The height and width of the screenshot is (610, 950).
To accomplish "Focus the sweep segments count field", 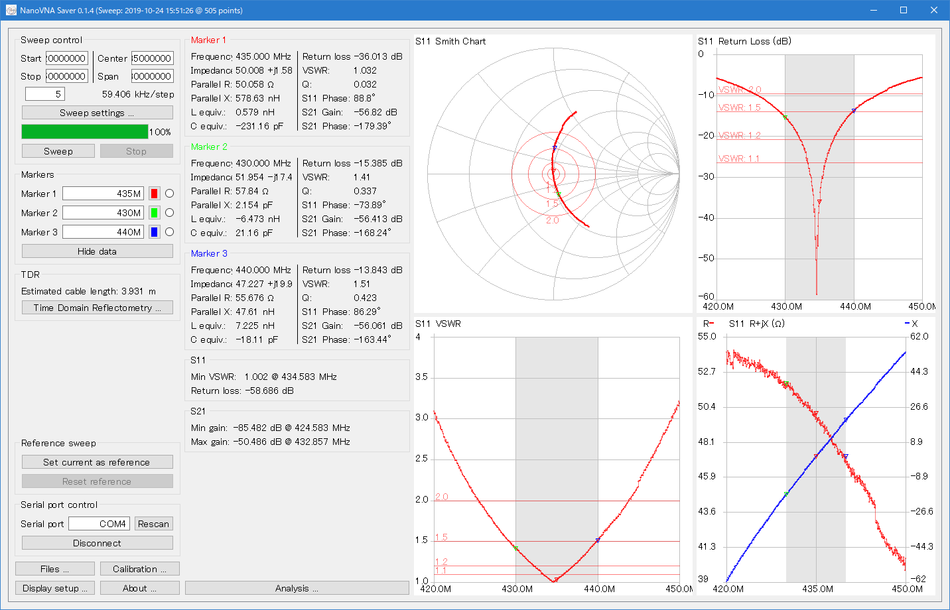I will tap(45, 94).
